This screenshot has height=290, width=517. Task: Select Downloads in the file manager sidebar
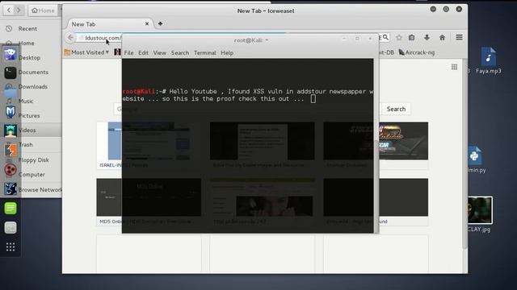tap(32, 86)
